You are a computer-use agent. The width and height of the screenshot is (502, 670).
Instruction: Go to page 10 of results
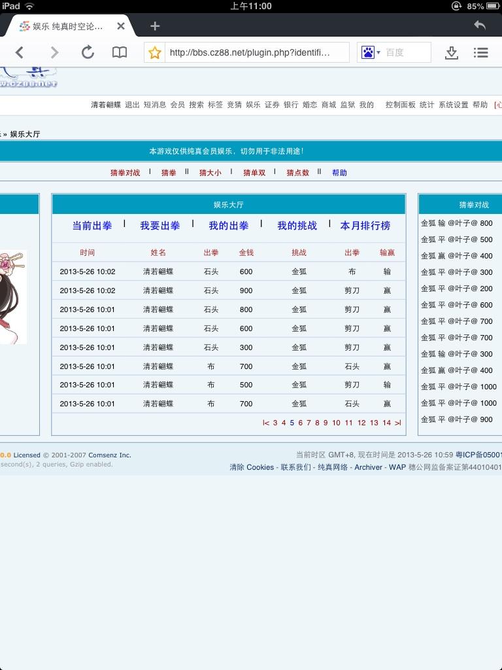click(337, 423)
